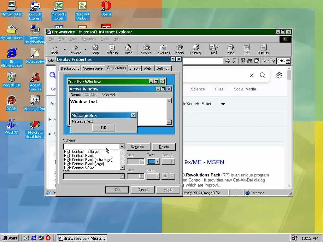Open the Media bar in IE toolbar

tap(179, 49)
